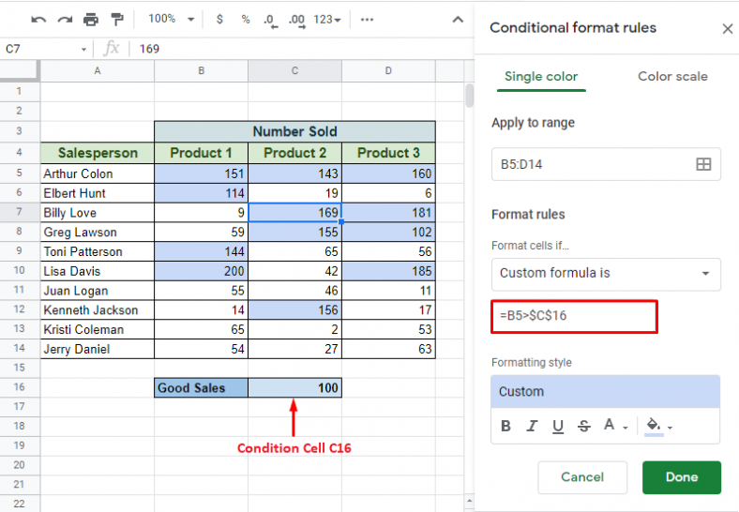
Task: Open the three-dot More toolbar options
Action: (x=368, y=19)
